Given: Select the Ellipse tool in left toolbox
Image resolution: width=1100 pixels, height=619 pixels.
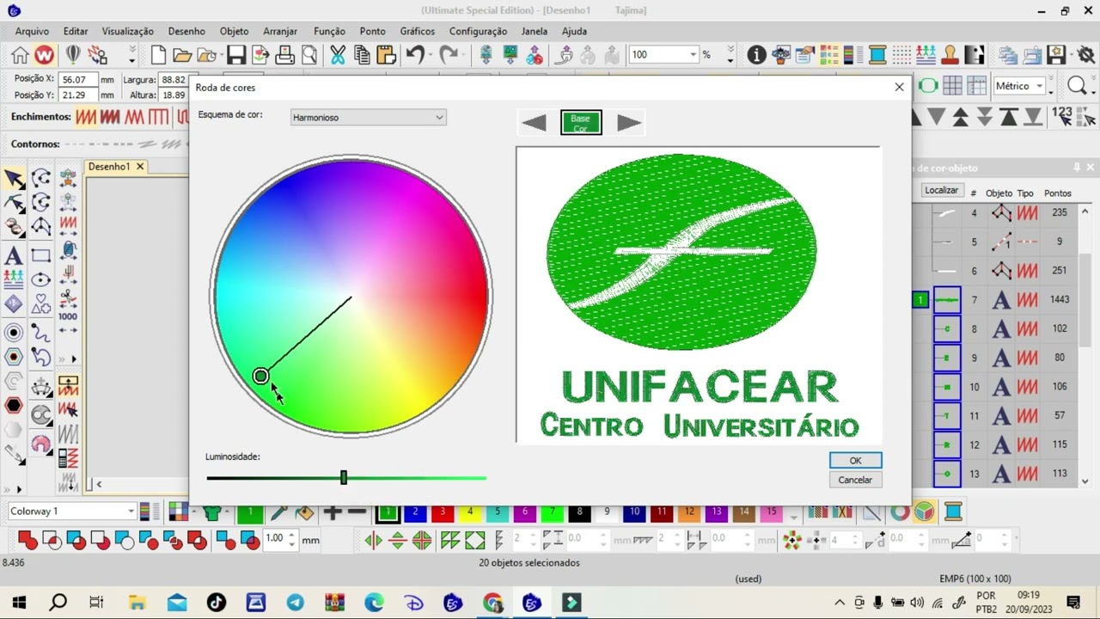Looking at the screenshot, I should 40,279.
